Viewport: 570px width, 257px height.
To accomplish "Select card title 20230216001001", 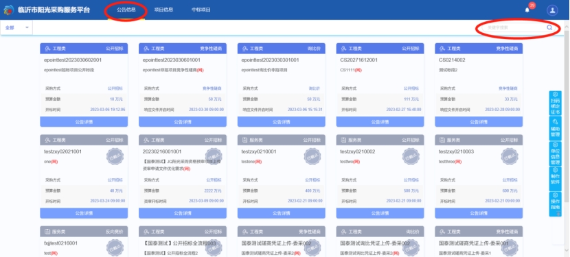I will point(162,151).
